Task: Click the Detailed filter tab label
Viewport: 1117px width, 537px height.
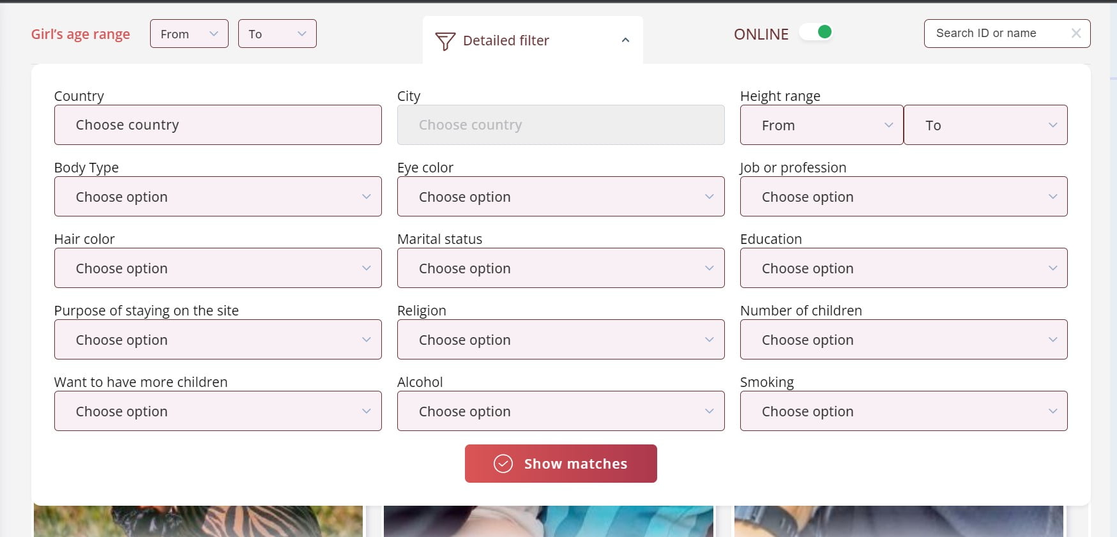Action: (x=506, y=41)
